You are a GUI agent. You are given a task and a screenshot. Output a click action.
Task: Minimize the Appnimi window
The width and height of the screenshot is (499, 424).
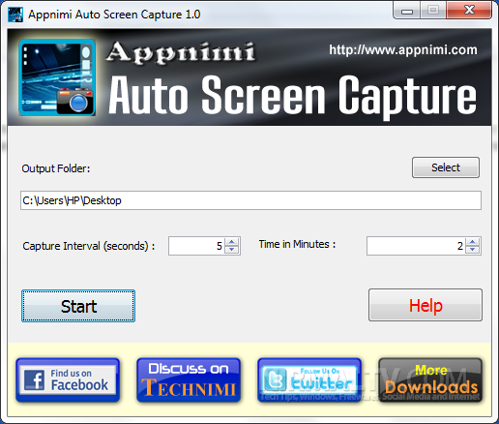[407, 11]
